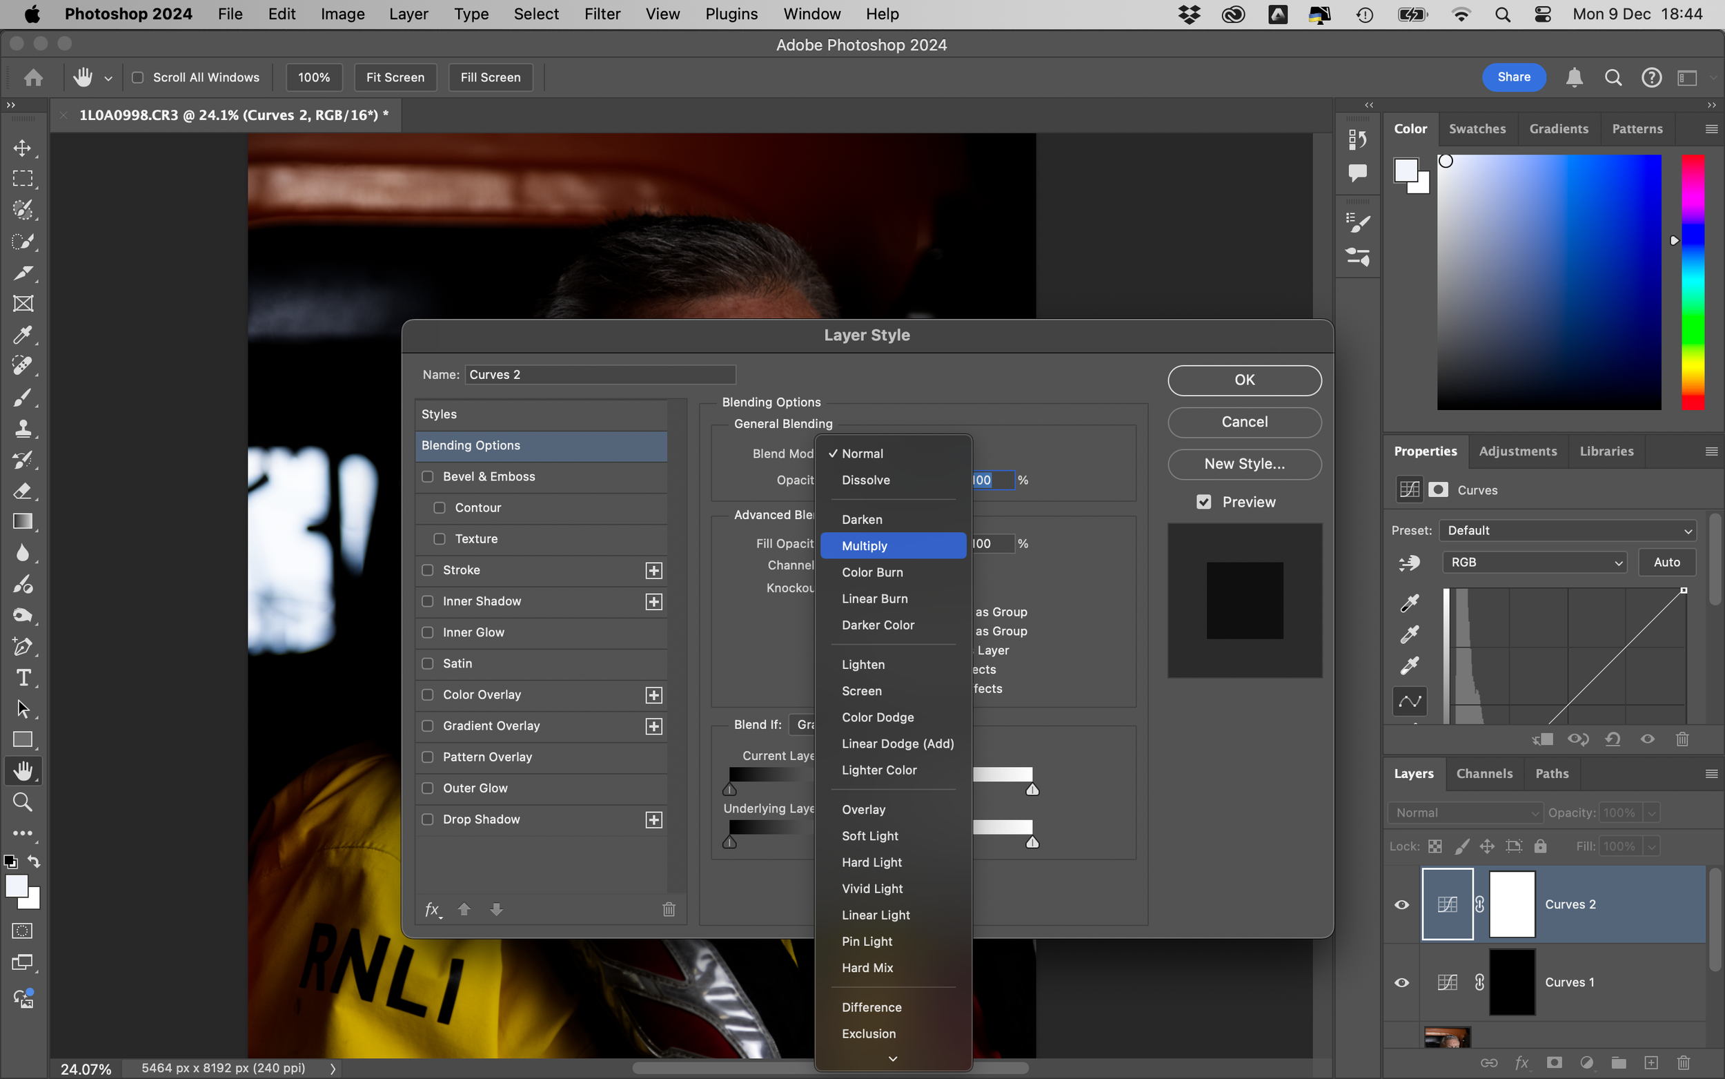Select the Crop tool in toolbar
Viewport: 1725px width, 1079px height.
coord(23,272)
